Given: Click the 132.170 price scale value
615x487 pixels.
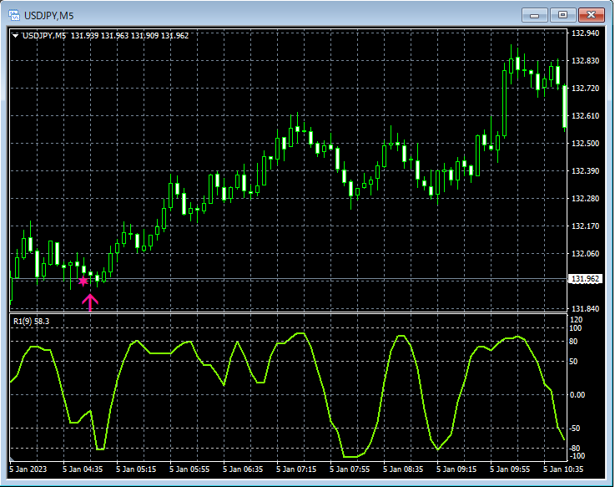Looking at the screenshot, I should [585, 226].
